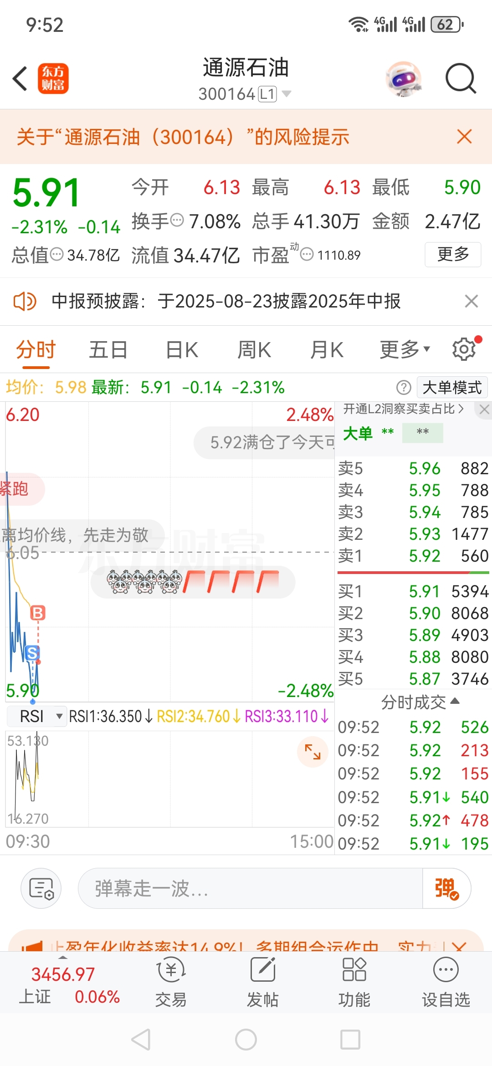Expand the 更多 chart period dropdown
This screenshot has height=1066, width=492.
pyautogui.click(x=405, y=350)
